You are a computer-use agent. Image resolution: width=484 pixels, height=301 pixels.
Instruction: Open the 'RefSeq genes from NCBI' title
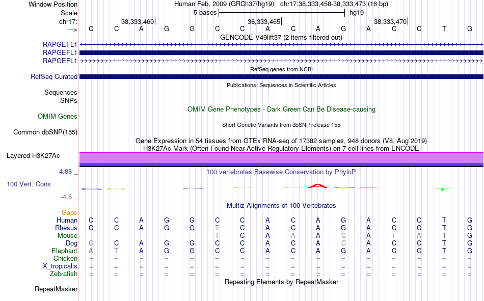[x=281, y=69]
